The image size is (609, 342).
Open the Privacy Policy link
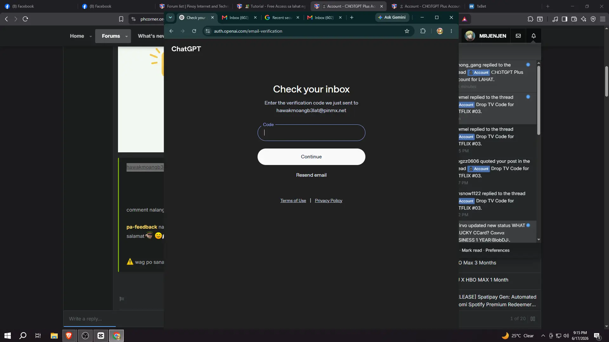329,200
